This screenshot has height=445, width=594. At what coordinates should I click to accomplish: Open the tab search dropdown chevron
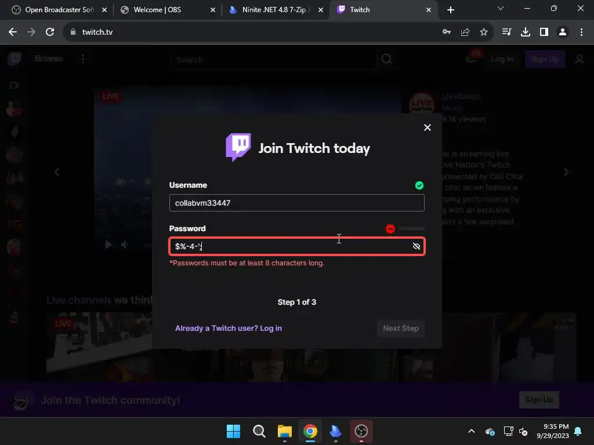(x=501, y=8)
